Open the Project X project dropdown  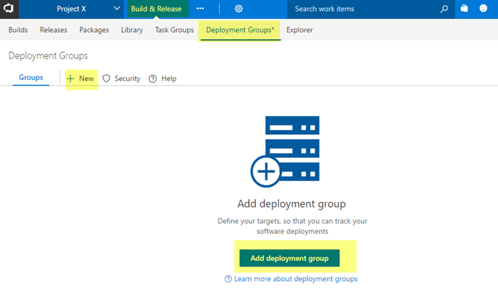pos(72,9)
